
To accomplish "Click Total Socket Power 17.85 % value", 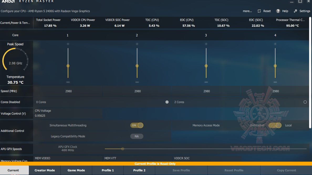I will pyautogui.click(x=50, y=26).
